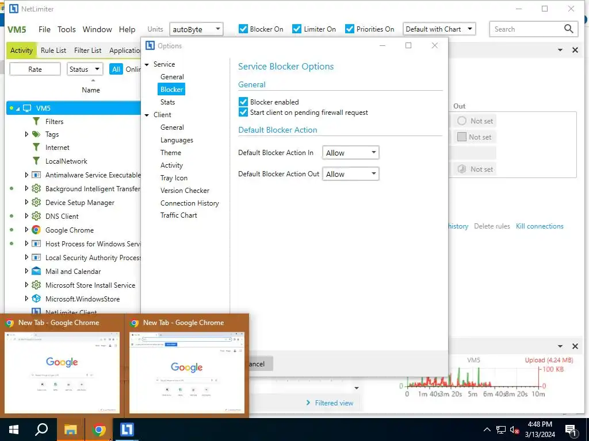
Task: Open Default Blocker Action In dropdown
Action: 350,153
